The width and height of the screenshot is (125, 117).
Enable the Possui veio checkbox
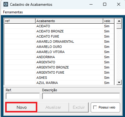click(x=95, y=107)
